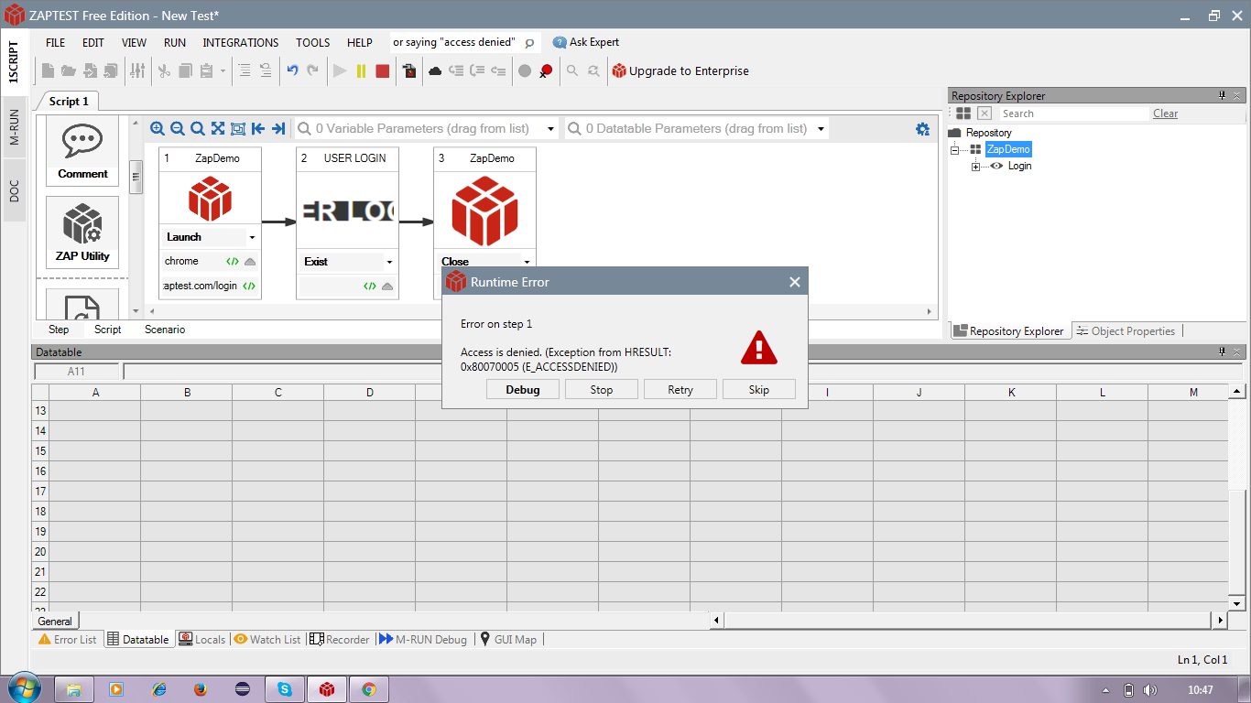1251x703 pixels.
Task: Click the Ask Expert link
Action: click(586, 42)
